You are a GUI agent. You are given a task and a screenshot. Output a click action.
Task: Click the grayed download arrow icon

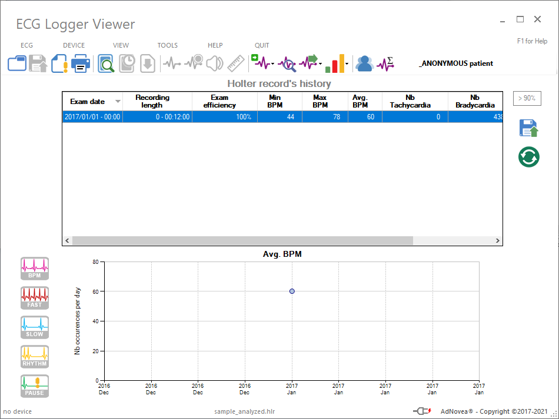click(x=148, y=63)
